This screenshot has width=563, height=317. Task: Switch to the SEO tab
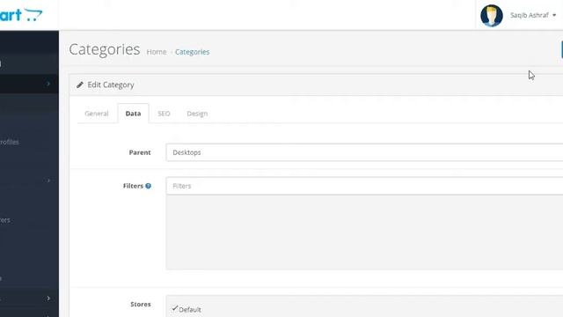point(164,114)
